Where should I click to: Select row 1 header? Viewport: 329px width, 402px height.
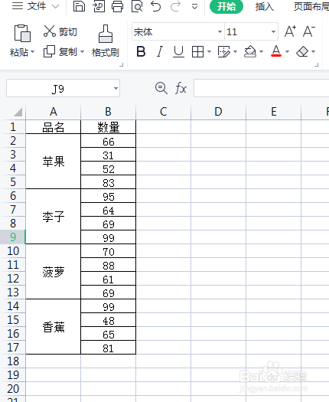(13, 126)
